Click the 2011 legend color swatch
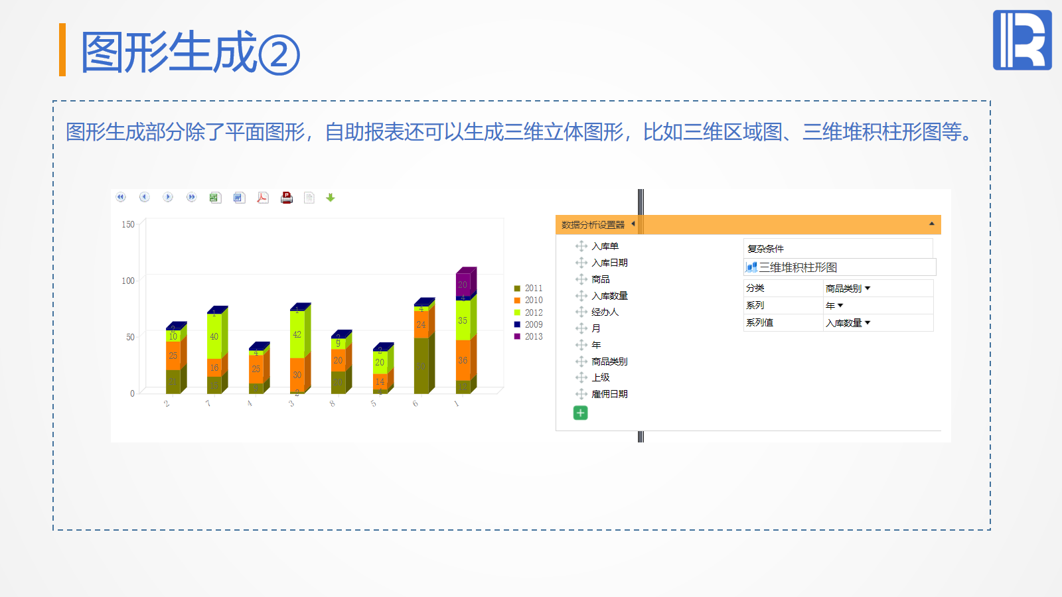Viewport: 1062px width, 597px height. click(x=517, y=289)
